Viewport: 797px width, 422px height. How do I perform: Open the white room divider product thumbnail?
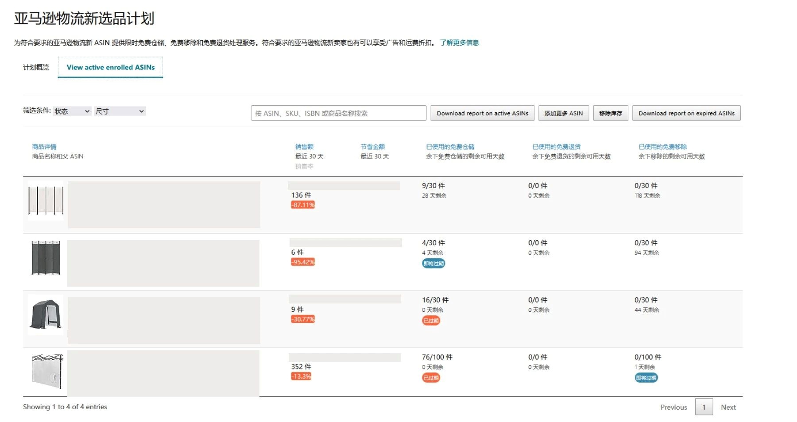click(x=46, y=200)
